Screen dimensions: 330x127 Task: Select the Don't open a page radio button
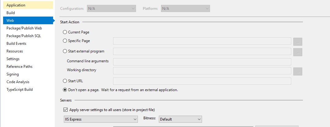coord(65,90)
